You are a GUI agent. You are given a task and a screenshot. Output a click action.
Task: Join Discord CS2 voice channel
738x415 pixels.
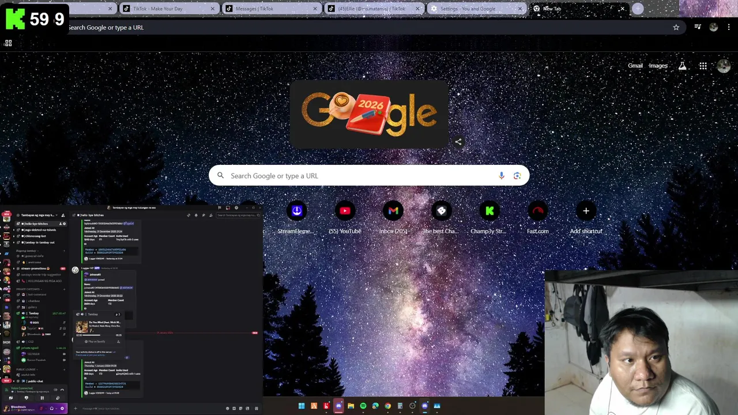41,342
